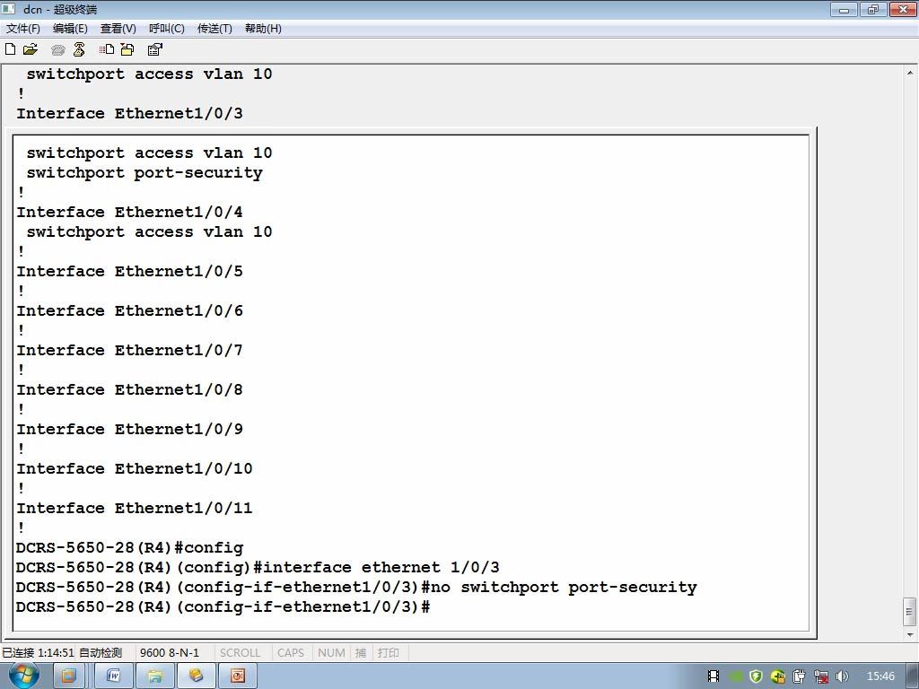Click the 'DCRS-5650-28(R4)#config' command line
The width and height of the screenshot is (919, 689).
129,548
